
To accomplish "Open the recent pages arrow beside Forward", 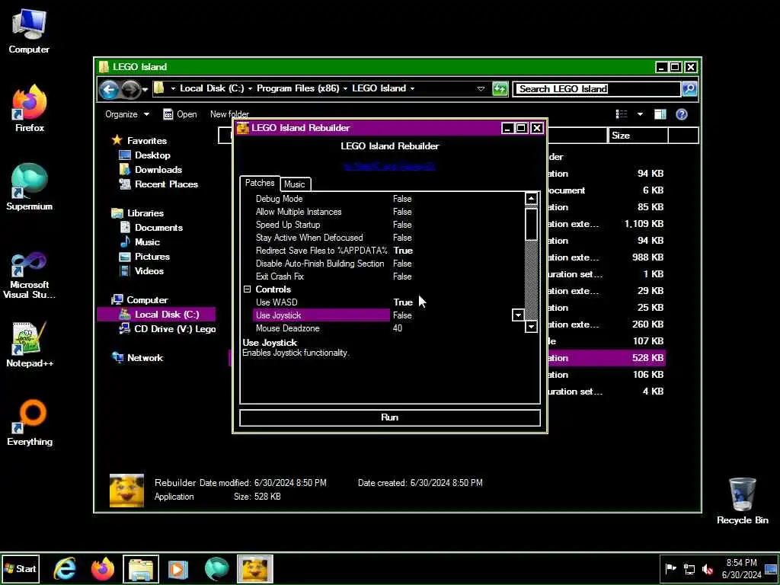I will (x=145, y=90).
